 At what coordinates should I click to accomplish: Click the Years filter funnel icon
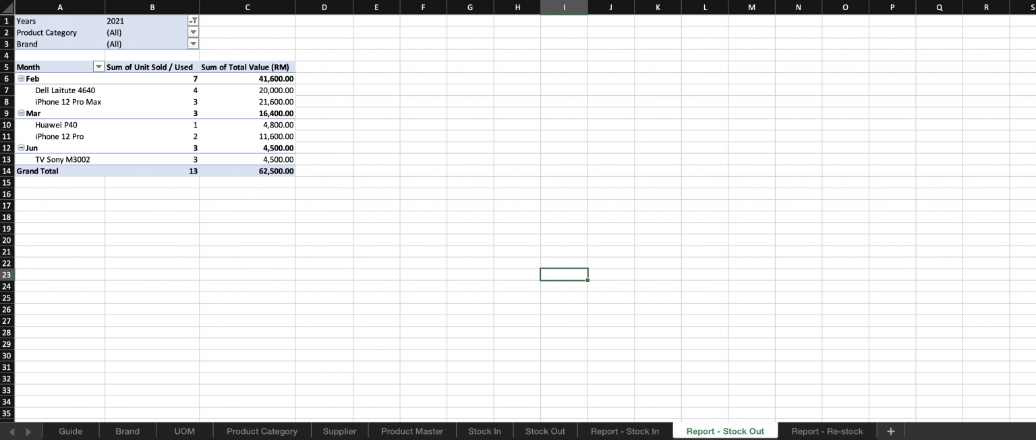(194, 20)
